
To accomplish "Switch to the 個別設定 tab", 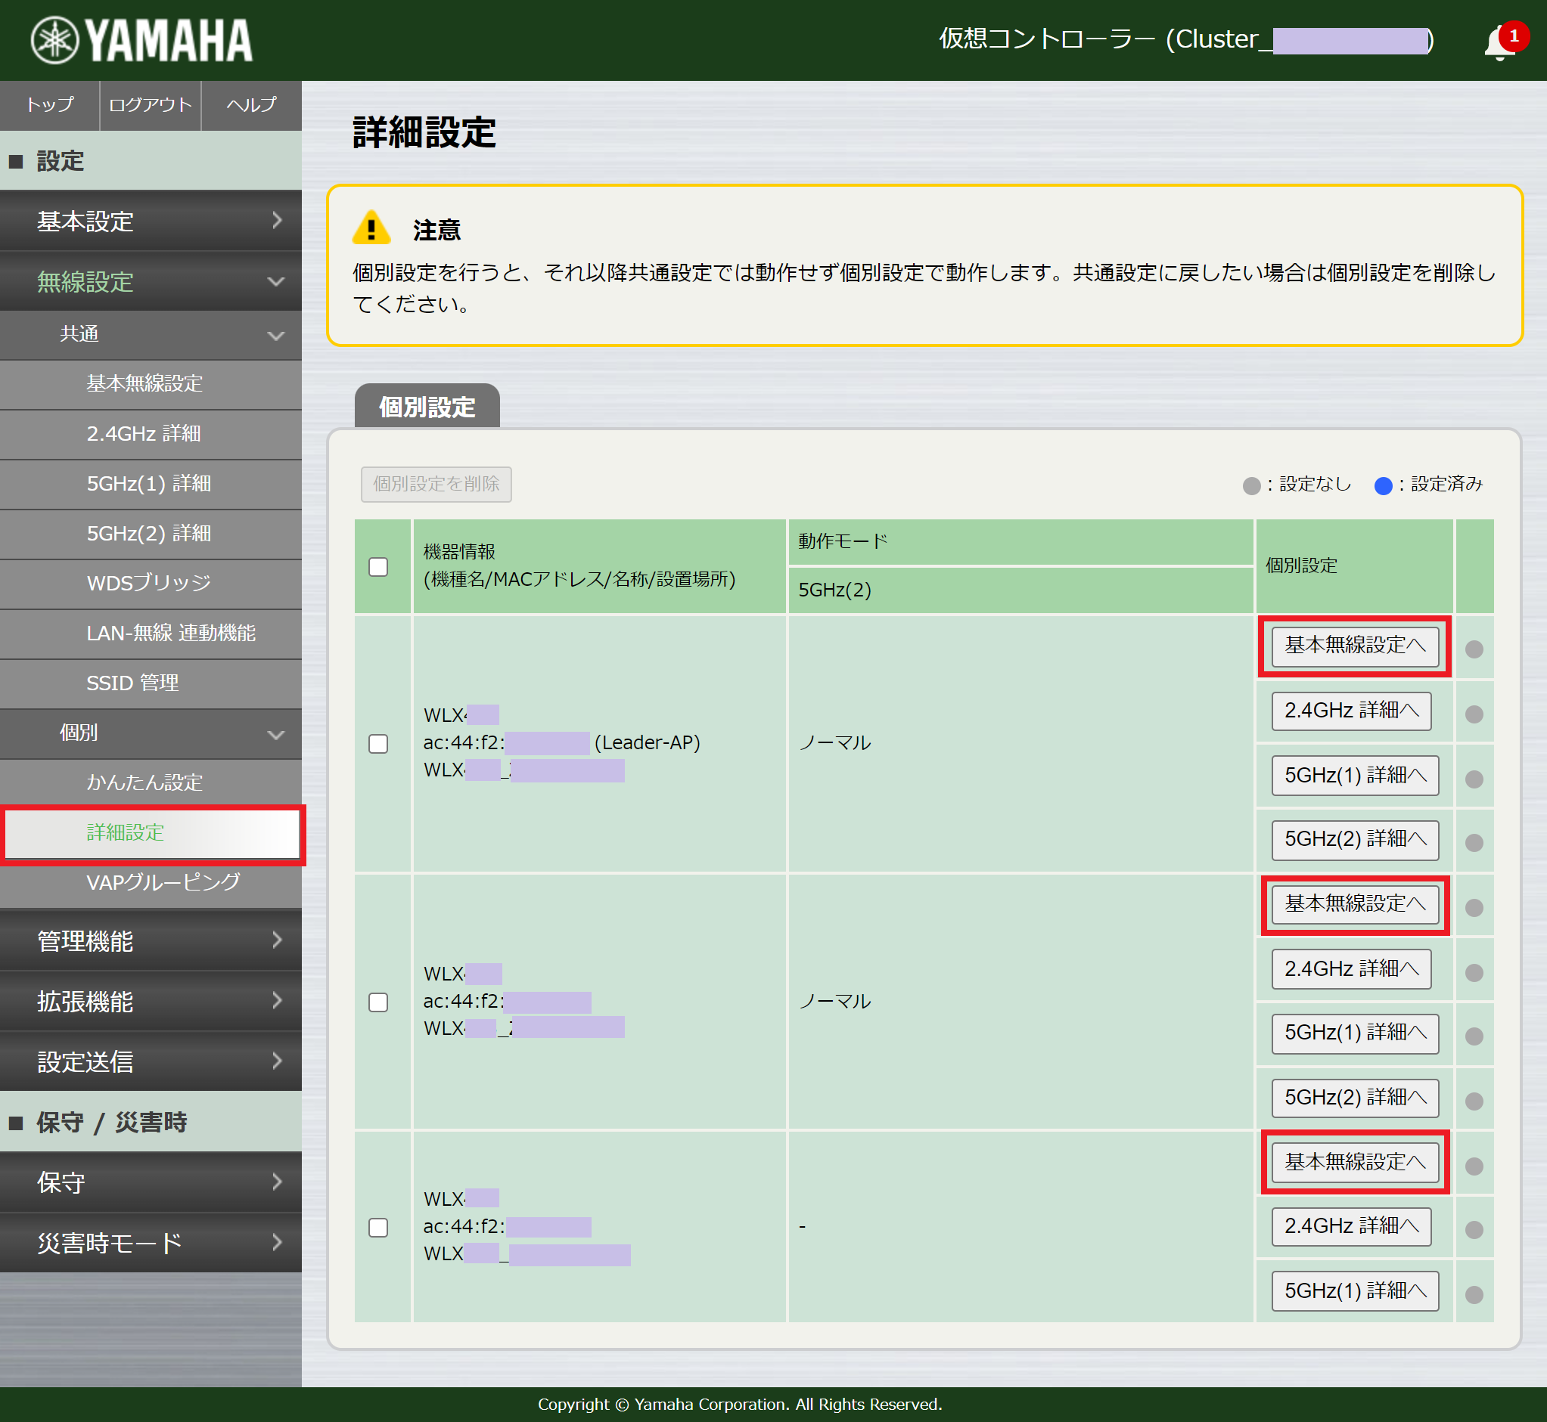I will (x=426, y=407).
